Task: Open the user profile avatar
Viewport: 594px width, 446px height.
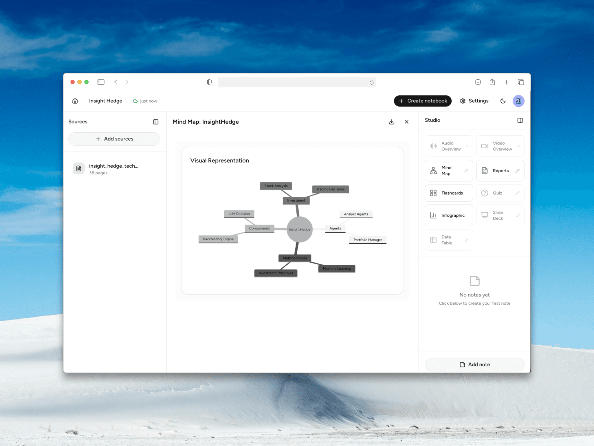Action: pos(519,101)
